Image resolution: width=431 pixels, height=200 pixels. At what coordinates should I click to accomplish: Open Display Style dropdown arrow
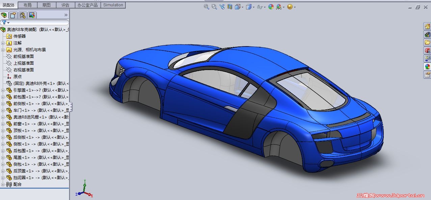pos(253,7)
